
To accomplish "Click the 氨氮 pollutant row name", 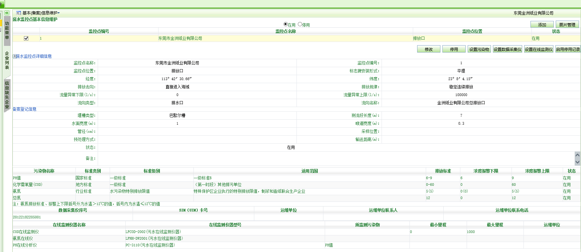I will coord(17,191).
